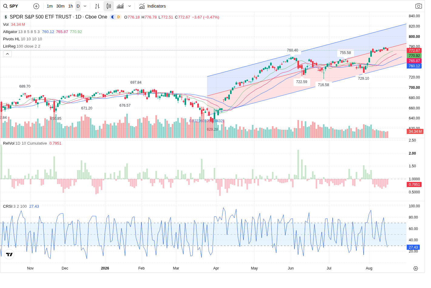The width and height of the screenshot is (431, 288).
Task: Select the CRSI indicator legend
Action: (x=8, y=206)
